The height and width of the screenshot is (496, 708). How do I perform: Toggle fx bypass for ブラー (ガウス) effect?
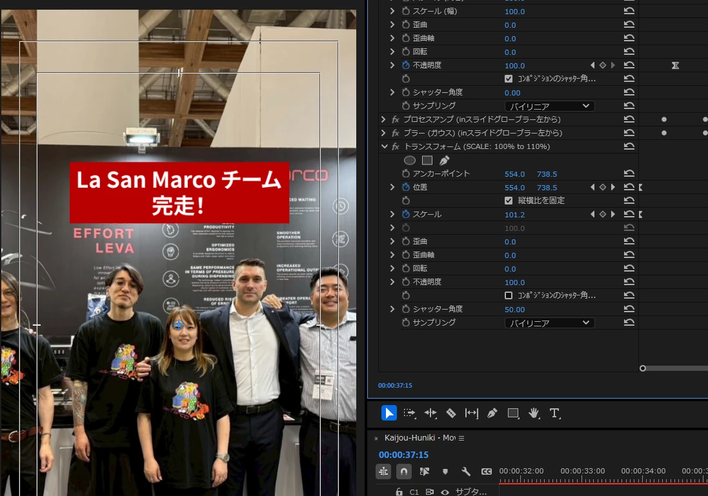tap(396, 133)
